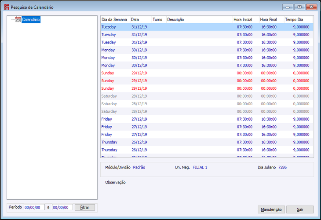Select the first Monday 30/12/19 row
The image size is (321, 220).
tap(207, 50)
